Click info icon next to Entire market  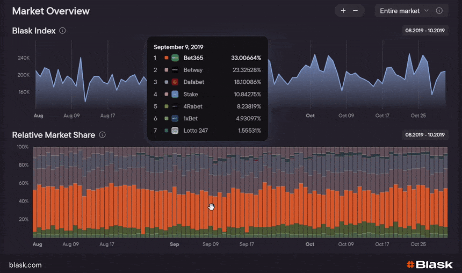(439, 11)
